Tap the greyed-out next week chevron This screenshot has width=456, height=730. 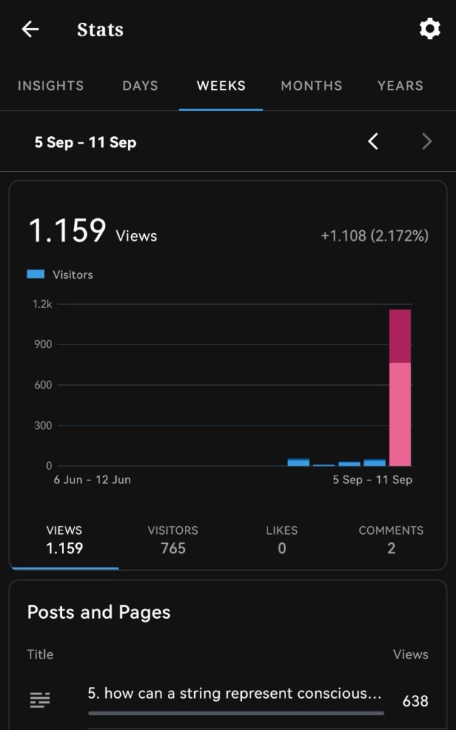[427, 142]
